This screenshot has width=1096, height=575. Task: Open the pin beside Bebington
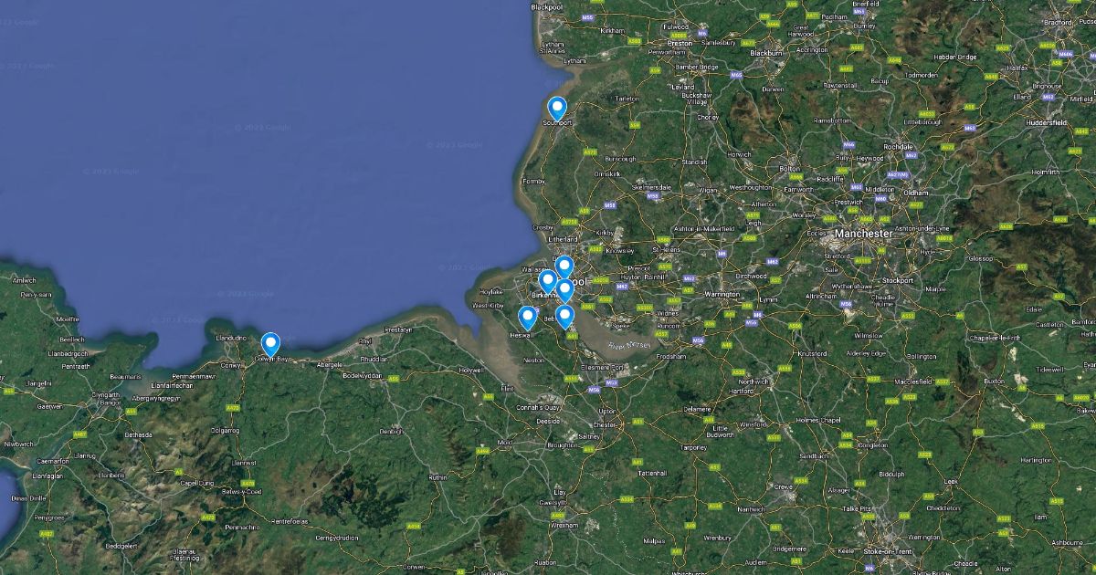click(x=564, y=318)
